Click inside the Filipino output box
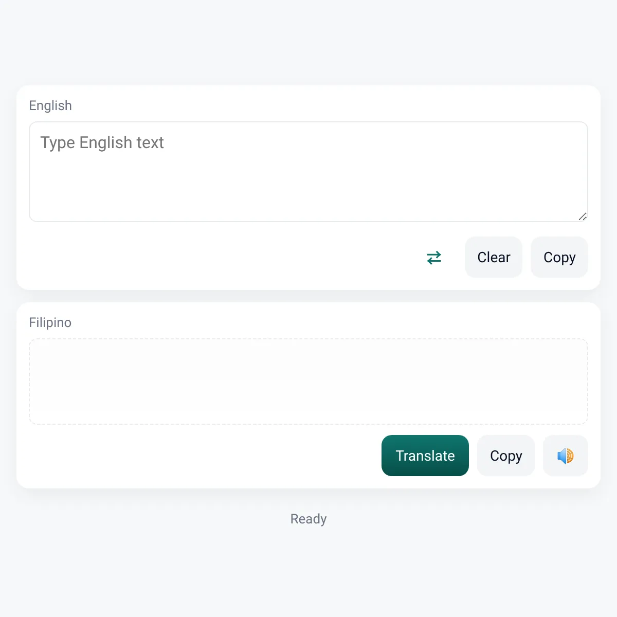This screenshot has width=617, height=617. tap(308, 382)
